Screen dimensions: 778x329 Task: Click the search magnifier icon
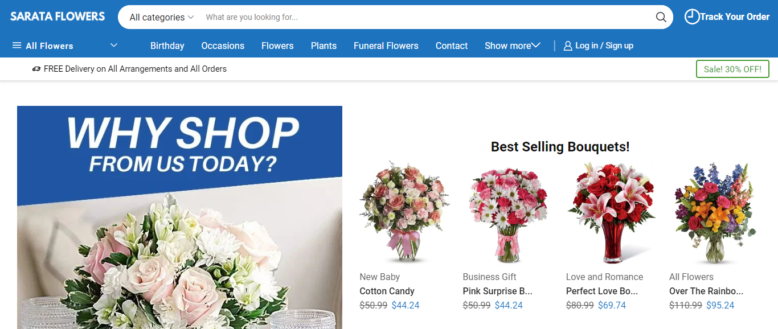click(661, 17)
